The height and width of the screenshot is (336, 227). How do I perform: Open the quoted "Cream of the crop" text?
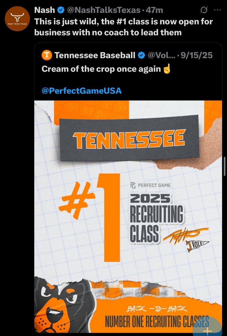[x=102, y=69]
